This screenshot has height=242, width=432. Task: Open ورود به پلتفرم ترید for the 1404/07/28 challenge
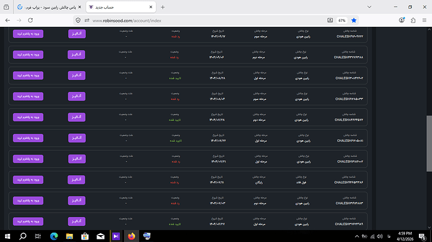click(x=28, y=117)
